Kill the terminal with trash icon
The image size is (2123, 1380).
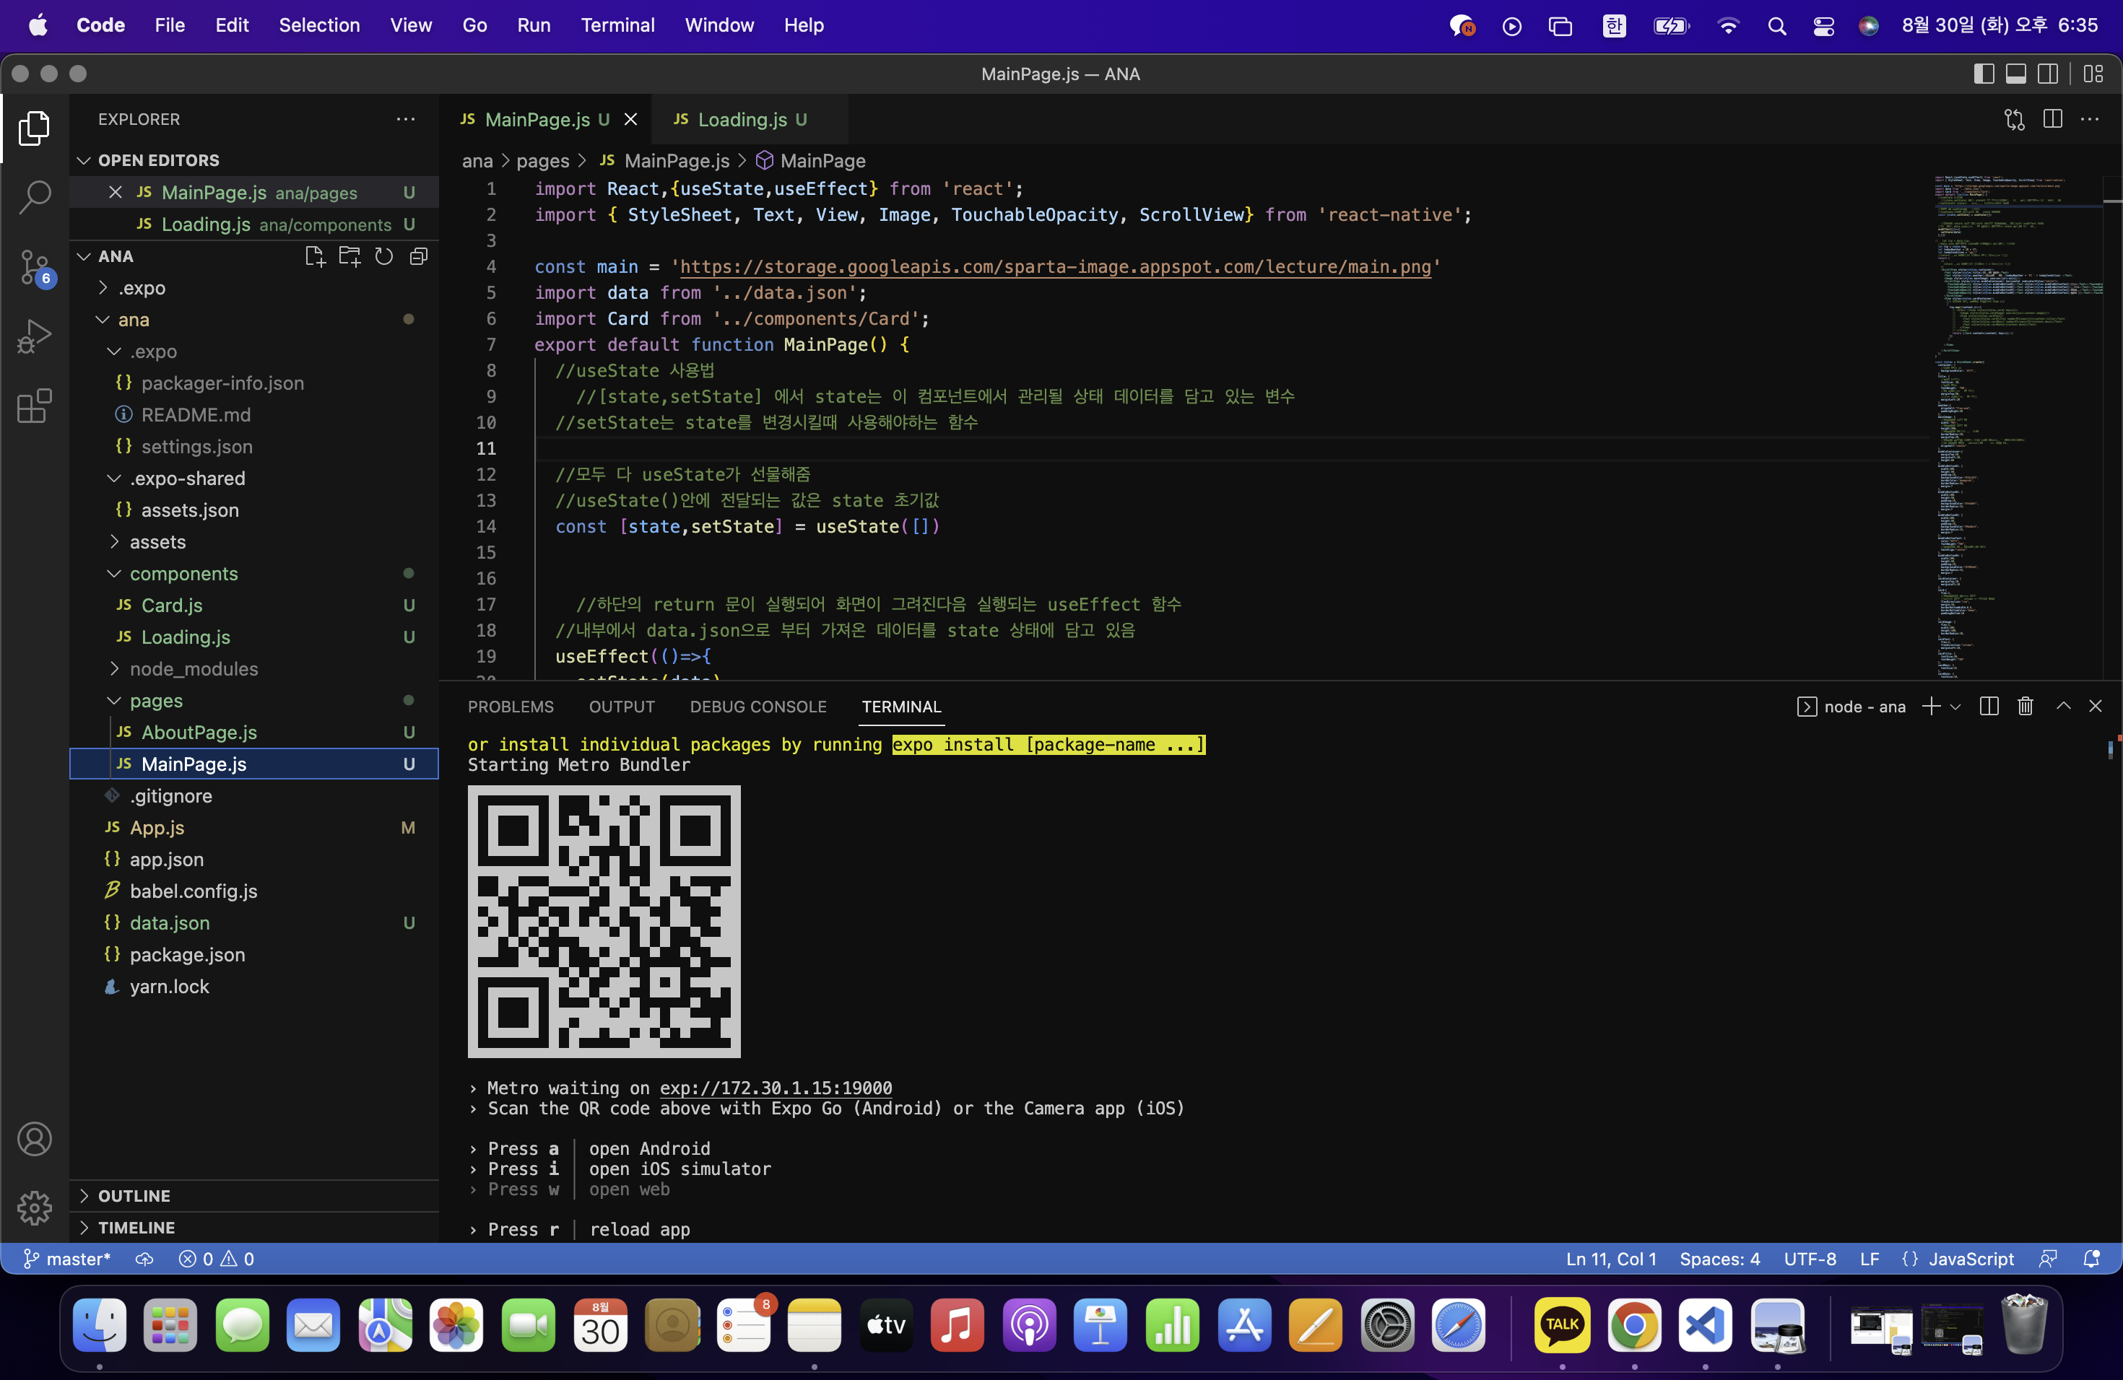(2025, 706)
